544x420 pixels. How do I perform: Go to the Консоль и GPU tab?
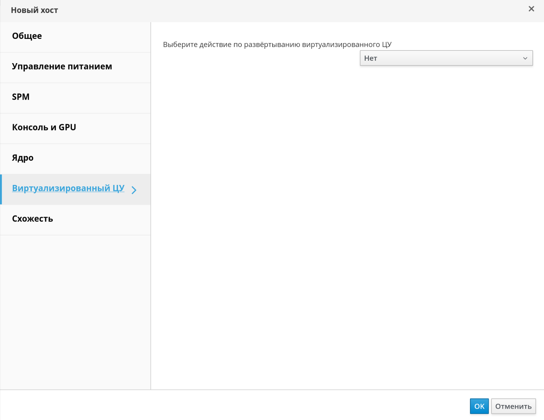pyautogui.click(x=44, y=127)
